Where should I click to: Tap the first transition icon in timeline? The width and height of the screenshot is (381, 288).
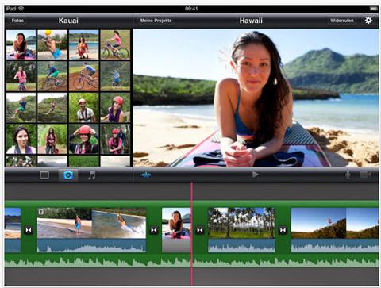click(29, 230)
